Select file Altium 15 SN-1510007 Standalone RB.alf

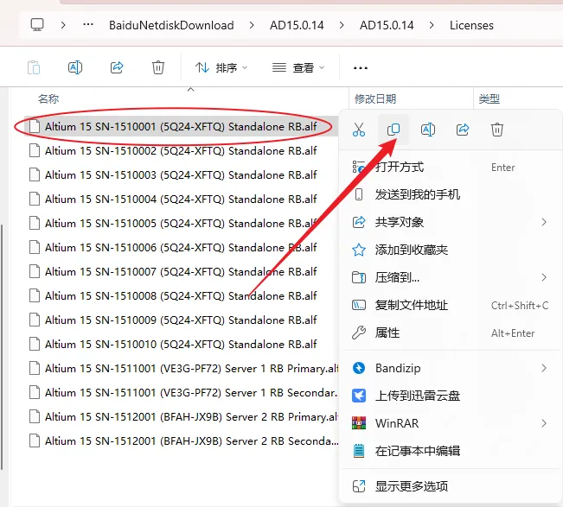[181, 272]
